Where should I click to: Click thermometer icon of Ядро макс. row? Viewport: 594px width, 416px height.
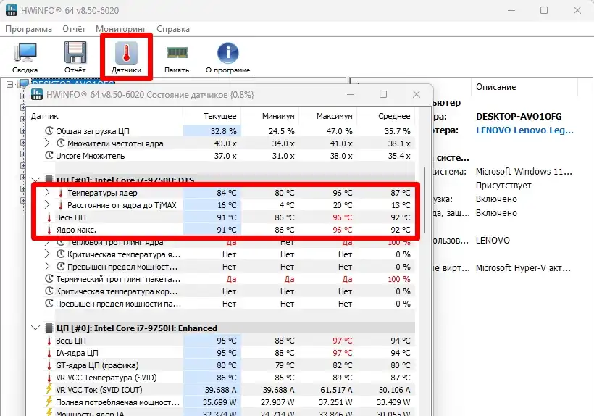[49, 230]
